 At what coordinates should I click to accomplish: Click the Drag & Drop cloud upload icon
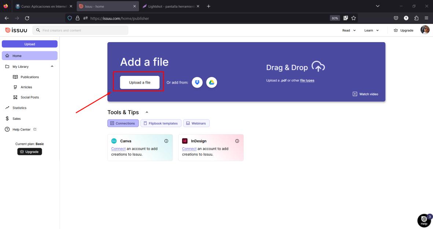coord(318,67)
